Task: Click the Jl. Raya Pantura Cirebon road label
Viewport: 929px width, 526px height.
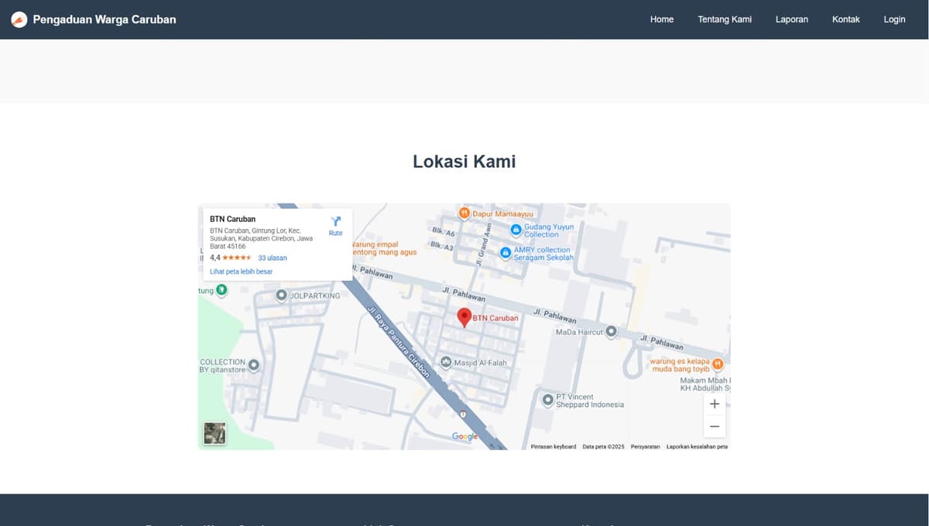Action: pos(397,340)
